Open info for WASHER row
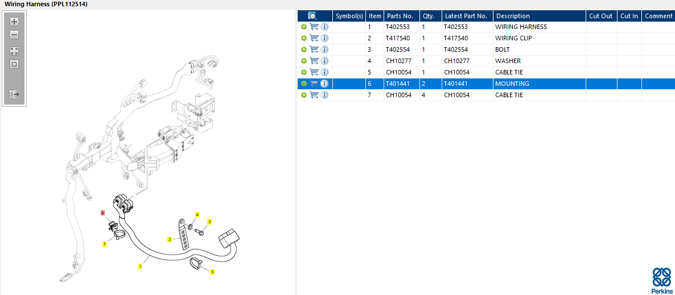The width and height of the screenshot is (675, 295). click(x=324, y=61)
